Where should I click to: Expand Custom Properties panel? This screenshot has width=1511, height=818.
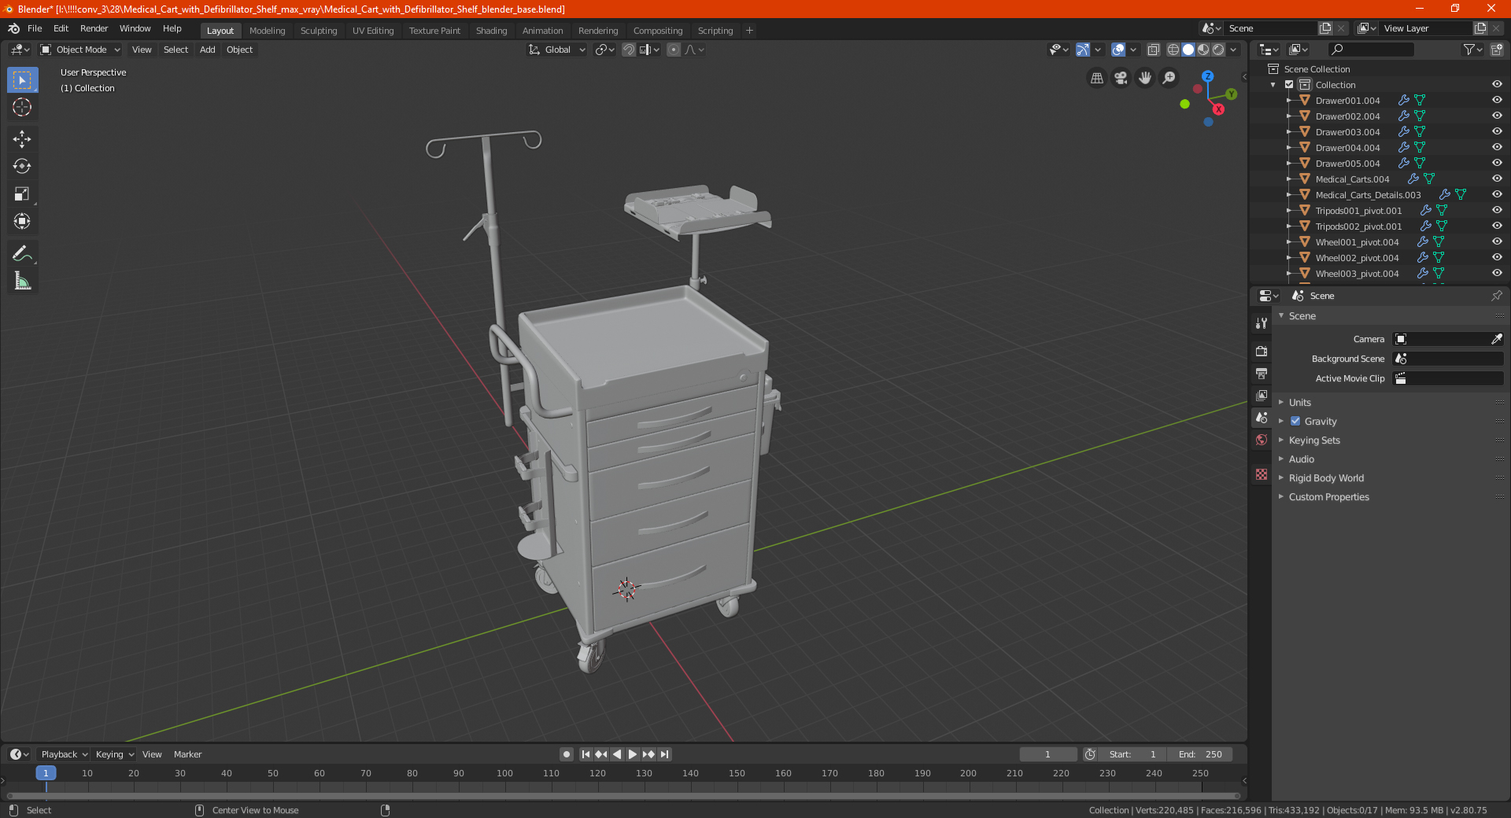(x=1328, y=497)
